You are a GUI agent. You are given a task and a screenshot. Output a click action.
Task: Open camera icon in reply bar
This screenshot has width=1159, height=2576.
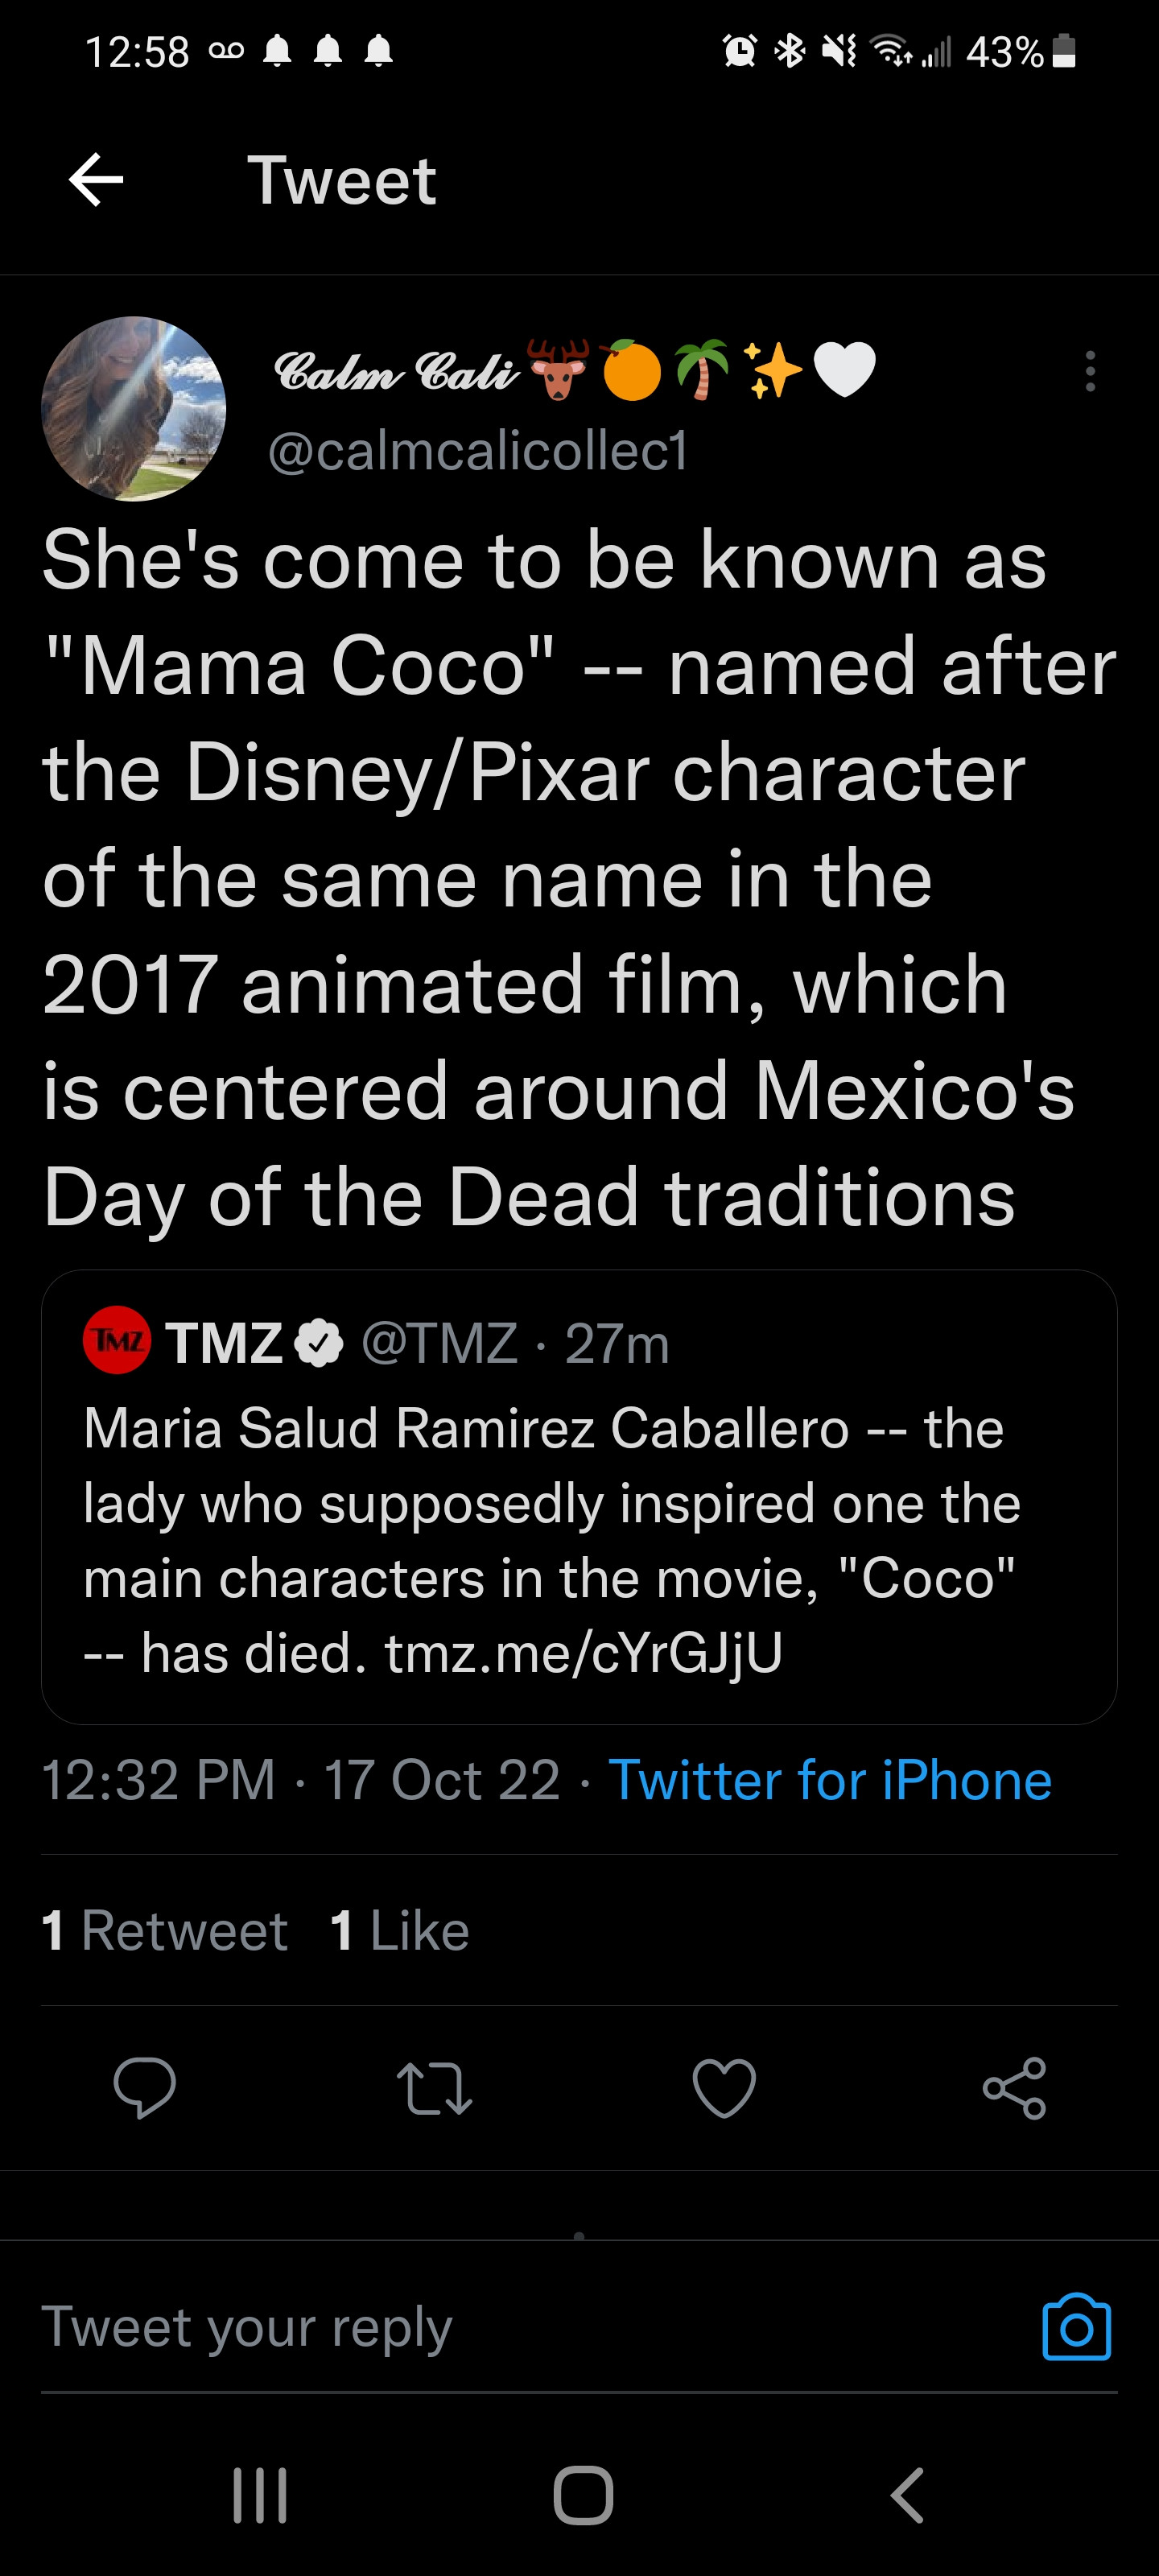(x=1076, y=2328)
